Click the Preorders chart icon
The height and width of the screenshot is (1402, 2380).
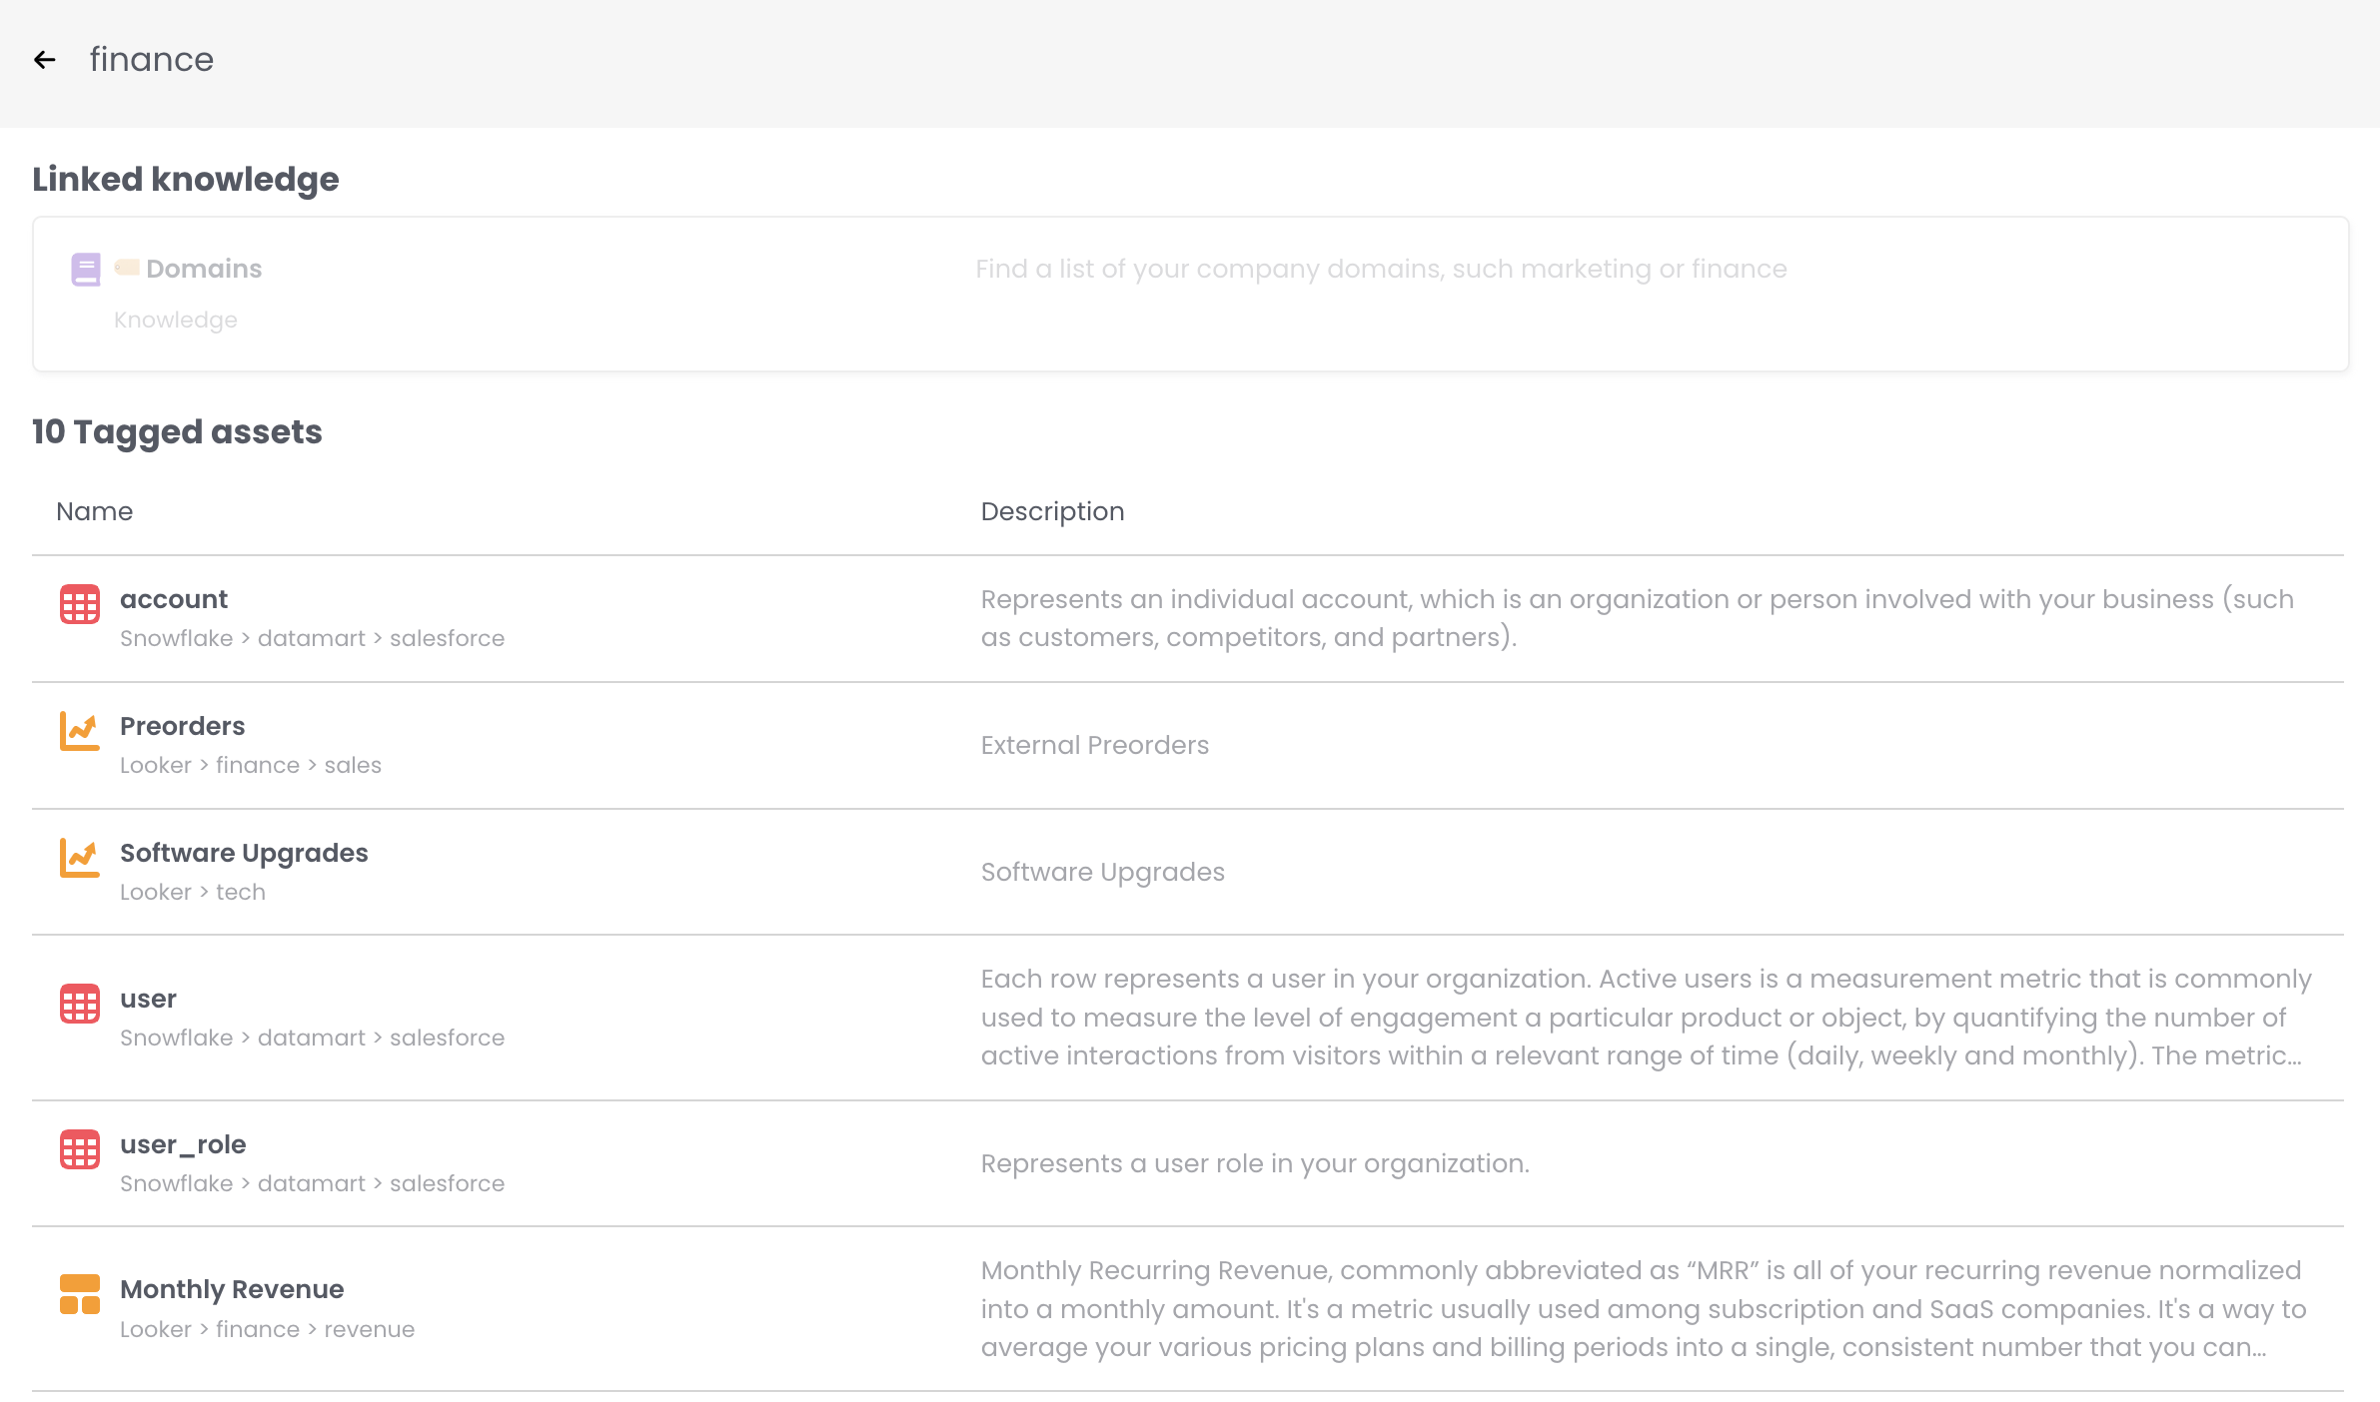pyautogui.click(x=80, y=731)
